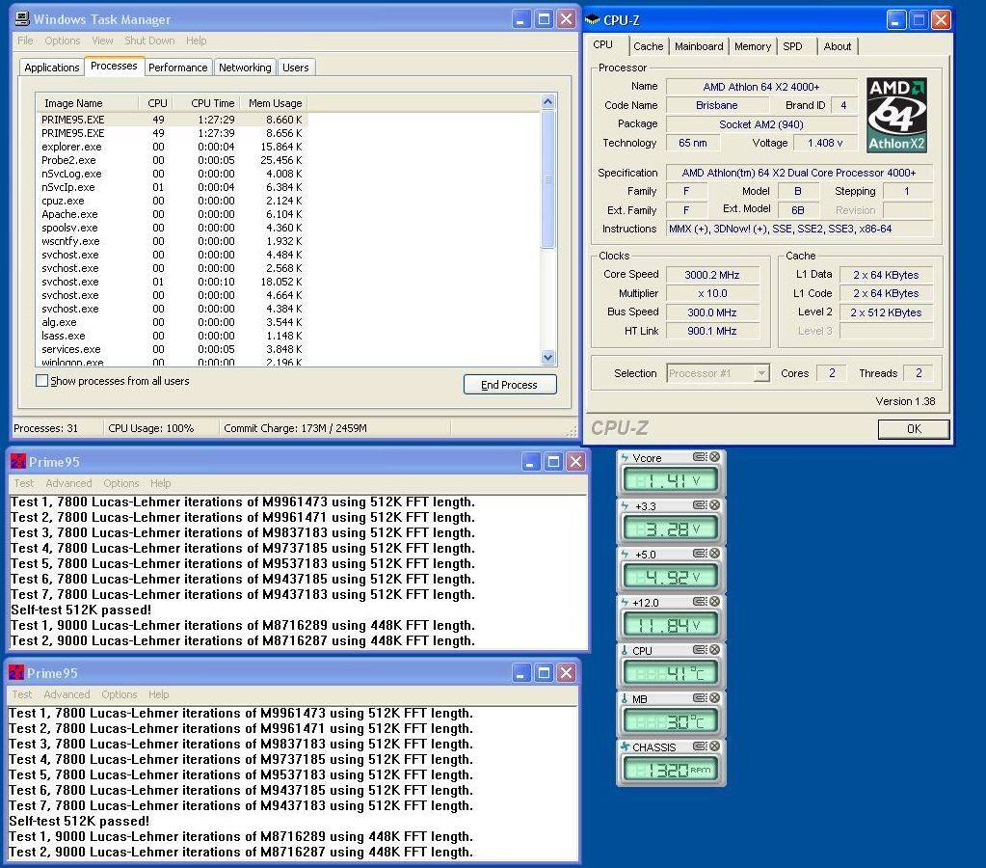Click the Windows Task Manager title icon
This screenshot has height=868, width=986.
tap(23, 19)
